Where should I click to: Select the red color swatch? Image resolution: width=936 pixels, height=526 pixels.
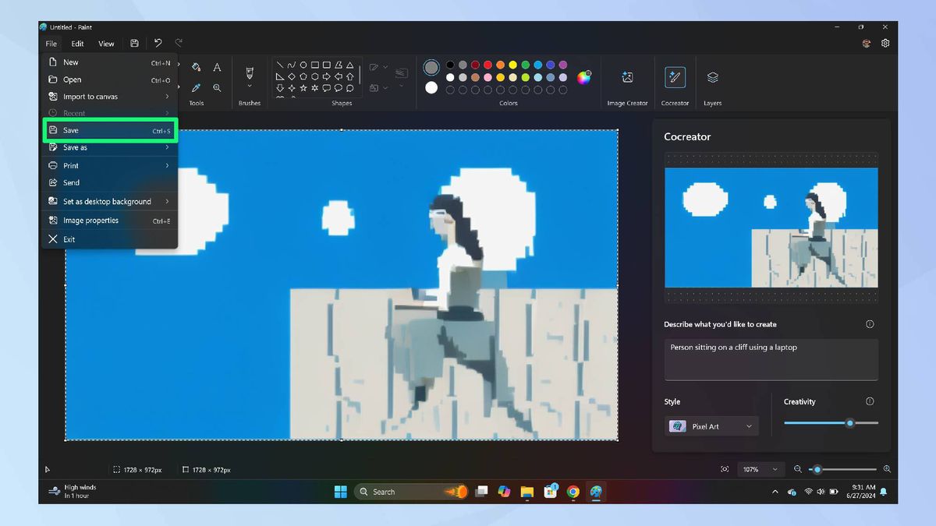[x=487, y=64]
